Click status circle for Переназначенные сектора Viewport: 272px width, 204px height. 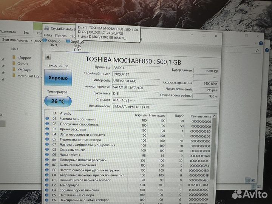point(47,139)
